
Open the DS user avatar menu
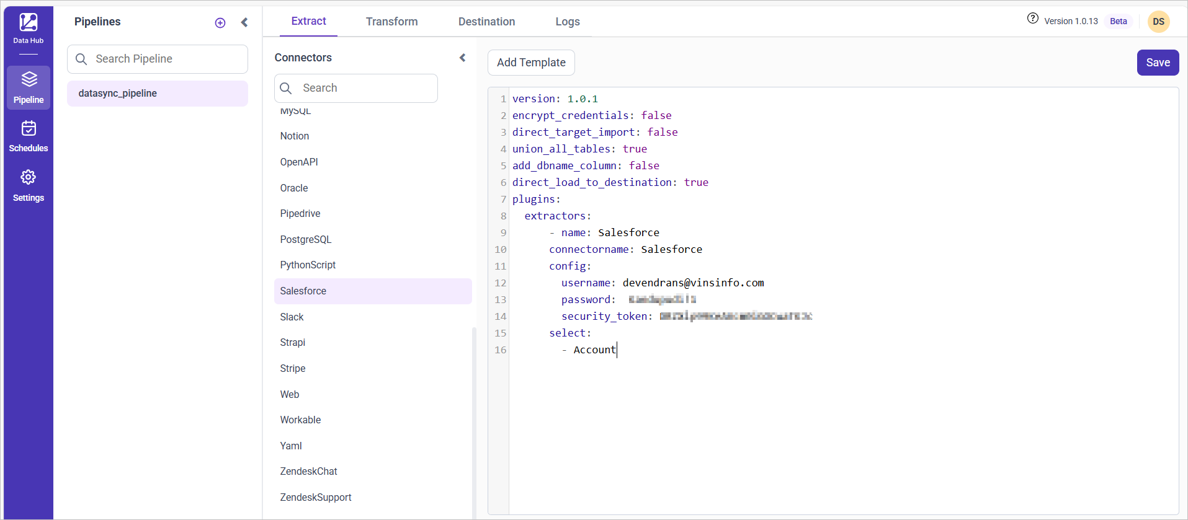tap(1159, 22)
